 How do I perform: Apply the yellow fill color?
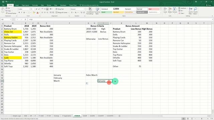[x=34, y=13]
